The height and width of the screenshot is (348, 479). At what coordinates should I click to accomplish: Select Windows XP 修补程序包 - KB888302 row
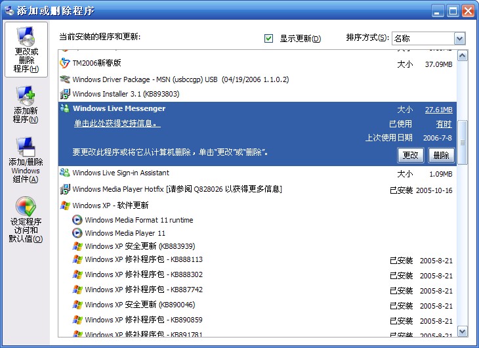coord(257,274)
